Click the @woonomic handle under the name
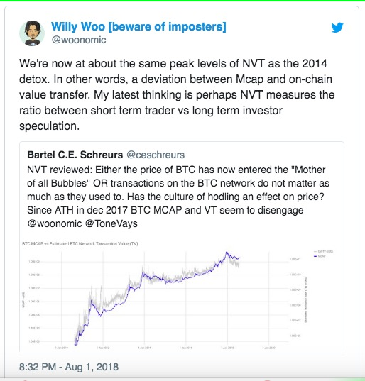 tap(79, 40)
